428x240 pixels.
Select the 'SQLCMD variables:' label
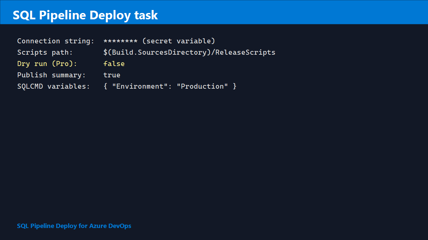coord(54,86)
